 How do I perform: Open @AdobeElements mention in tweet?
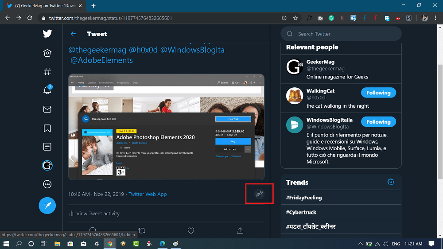pos(102,60)
